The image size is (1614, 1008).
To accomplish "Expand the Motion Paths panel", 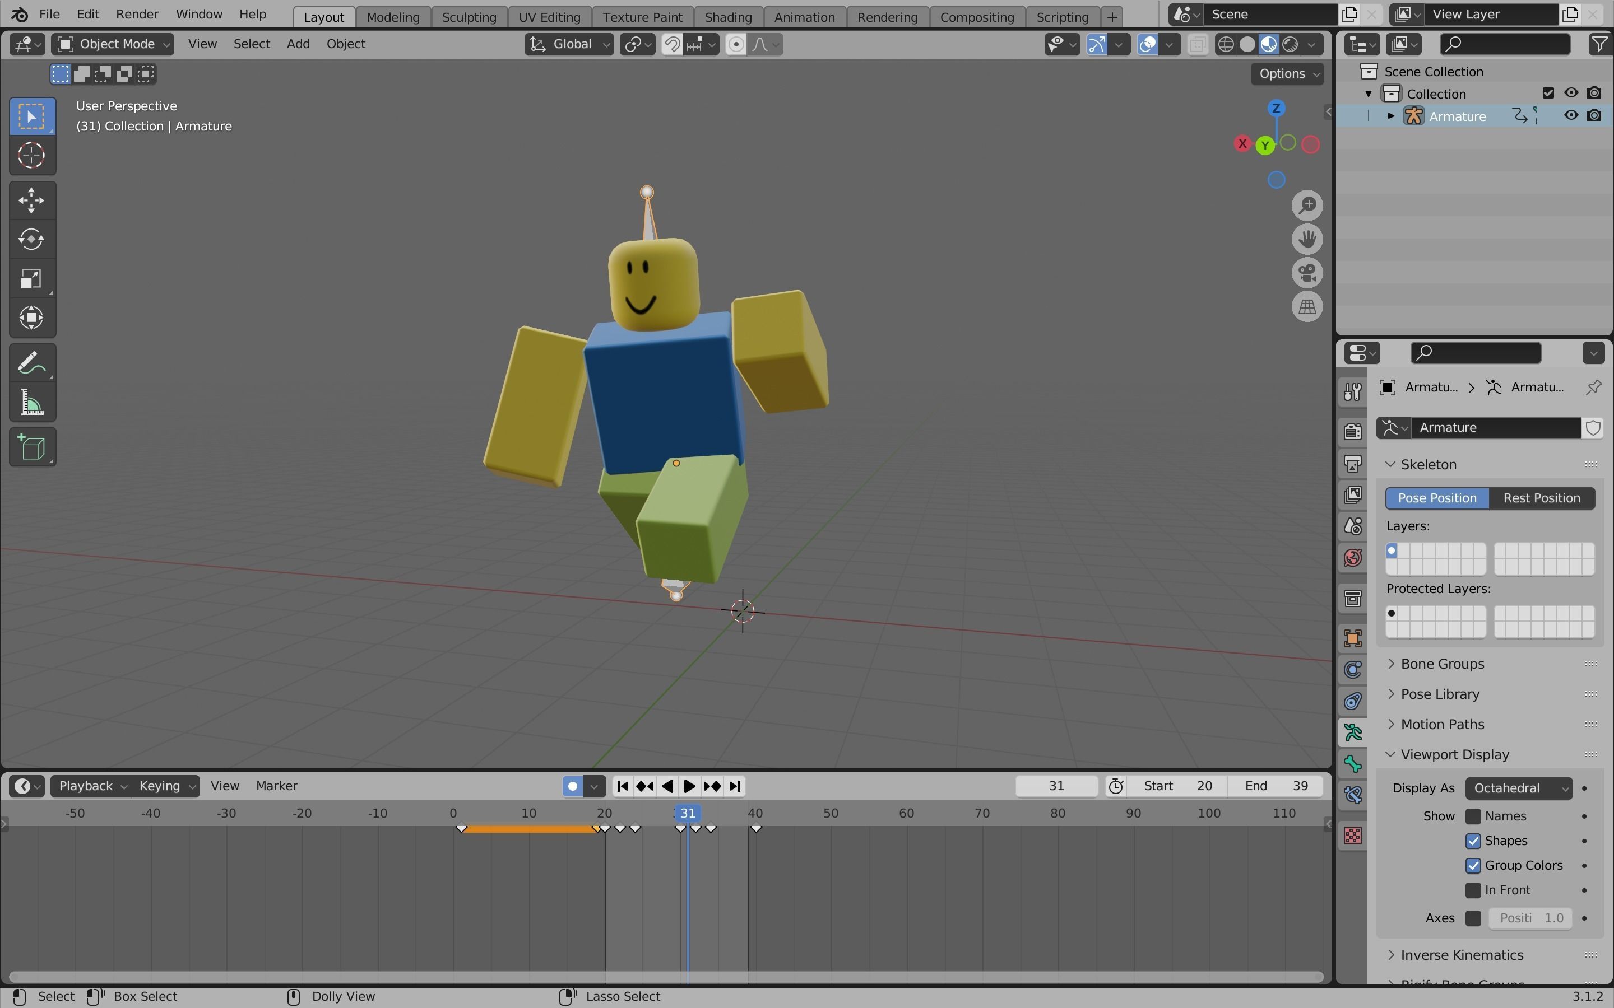I will pyautogui.click(x=1442, y=724).
